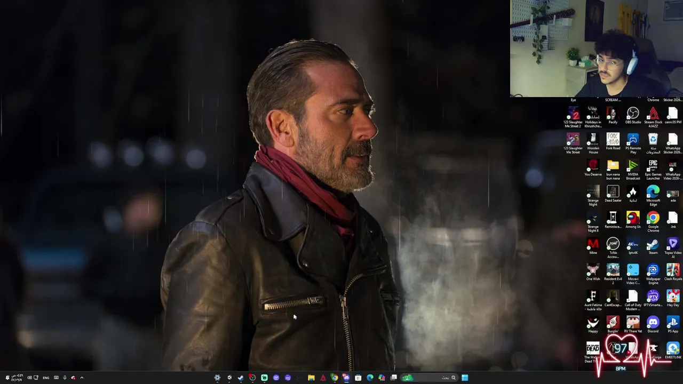The image size is (683, 384).
Task: Select the Happy game icon
Action: [593, 324]
